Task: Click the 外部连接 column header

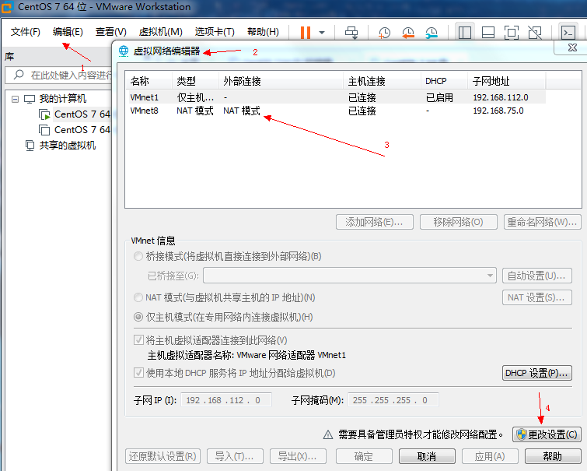Action: tap(281, 81)
